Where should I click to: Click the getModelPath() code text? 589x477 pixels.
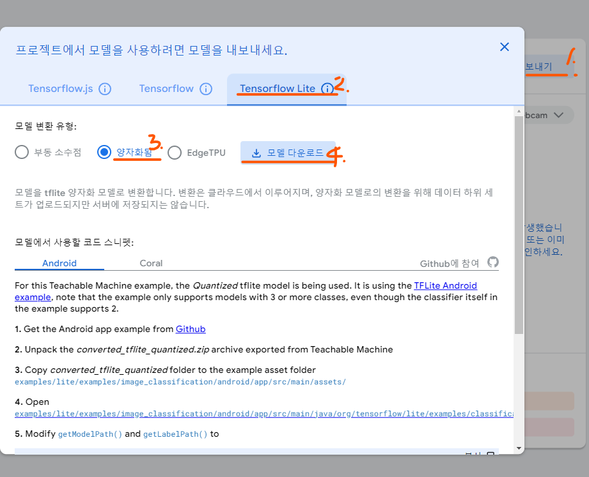click(x=90, y=434)
